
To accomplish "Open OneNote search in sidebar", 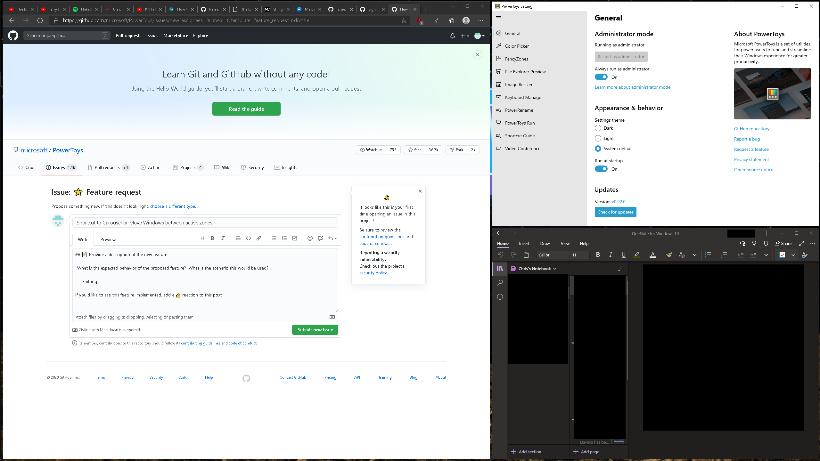I will (x=500, y=282).
